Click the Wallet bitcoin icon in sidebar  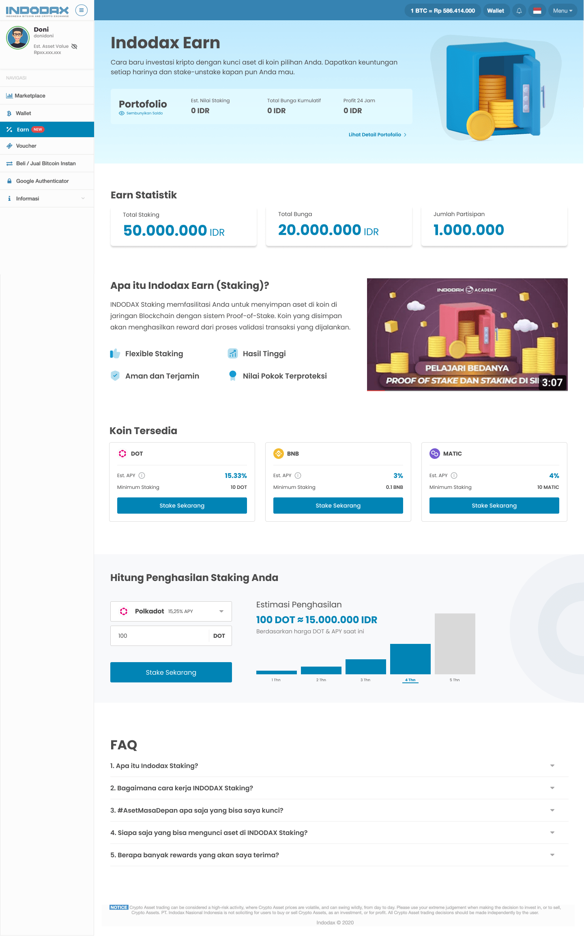pos(9,114)
